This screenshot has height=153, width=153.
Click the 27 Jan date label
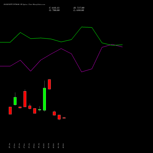(x=24, y=146)
